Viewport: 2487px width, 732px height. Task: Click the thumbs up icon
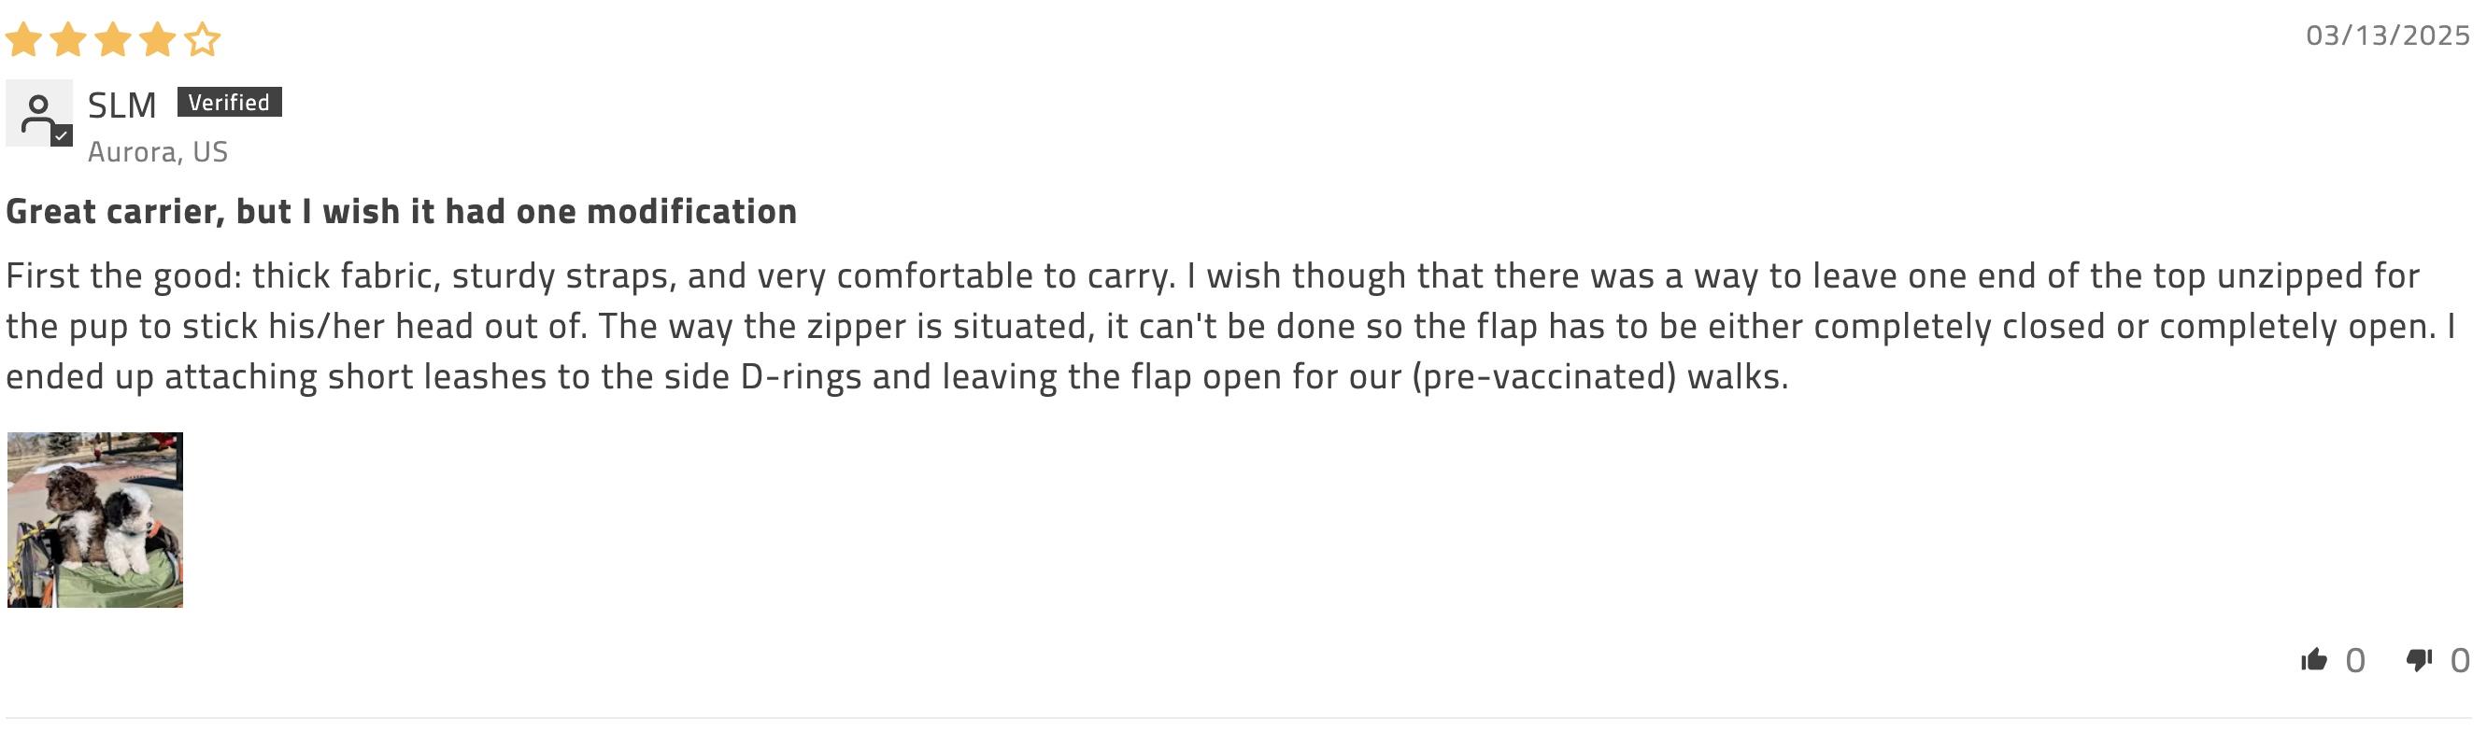pyautogui.click(x=2313, y=660)
